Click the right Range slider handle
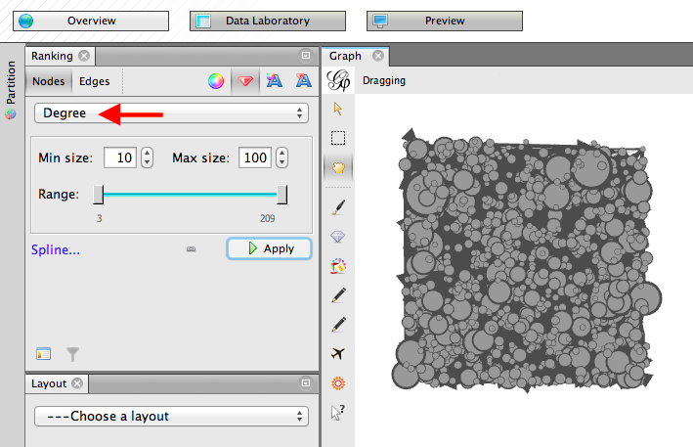Viewport: 693px width, 447px height. (282, 195)
